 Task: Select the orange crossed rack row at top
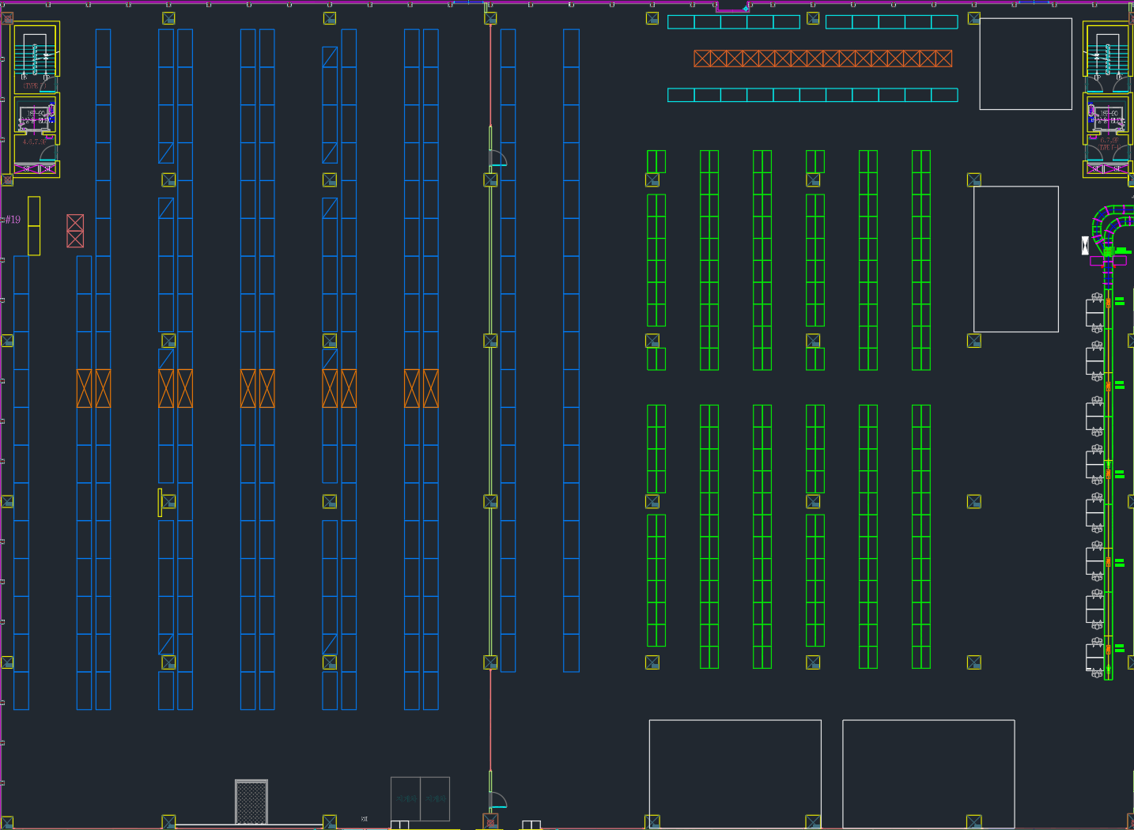pyautogui.click(x=822, y=58)
